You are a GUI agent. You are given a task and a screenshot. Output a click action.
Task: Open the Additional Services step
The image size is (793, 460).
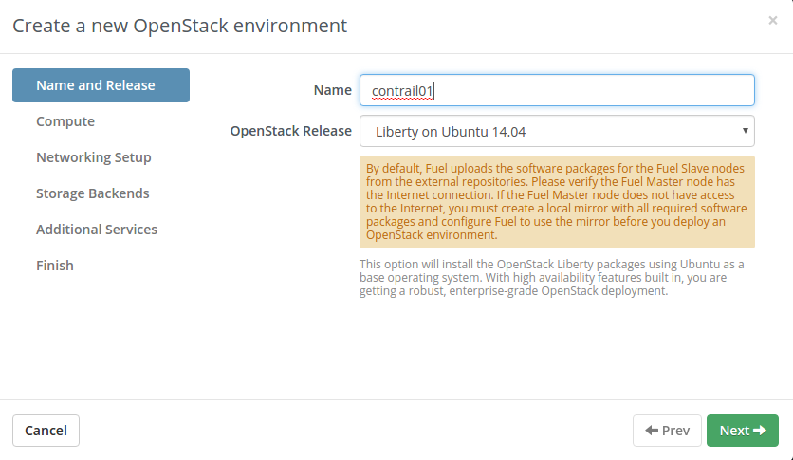pos(97,230)
